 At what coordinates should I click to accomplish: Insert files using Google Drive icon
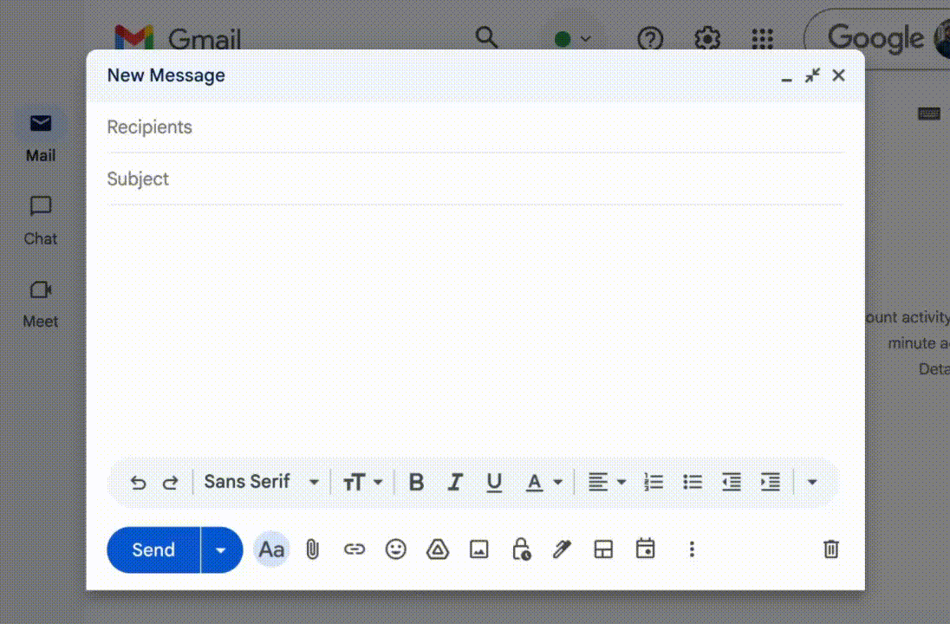tap(438, 549)
